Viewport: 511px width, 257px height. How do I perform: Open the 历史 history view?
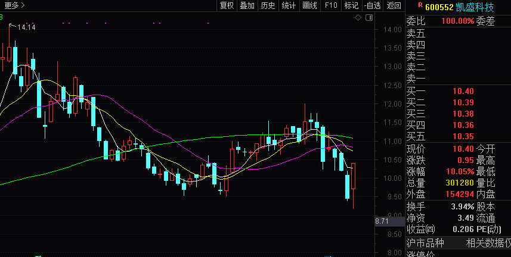[x=268, y=6]
